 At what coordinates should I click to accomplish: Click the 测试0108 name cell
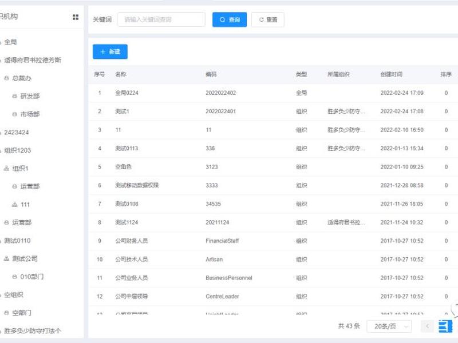[127, 204]
